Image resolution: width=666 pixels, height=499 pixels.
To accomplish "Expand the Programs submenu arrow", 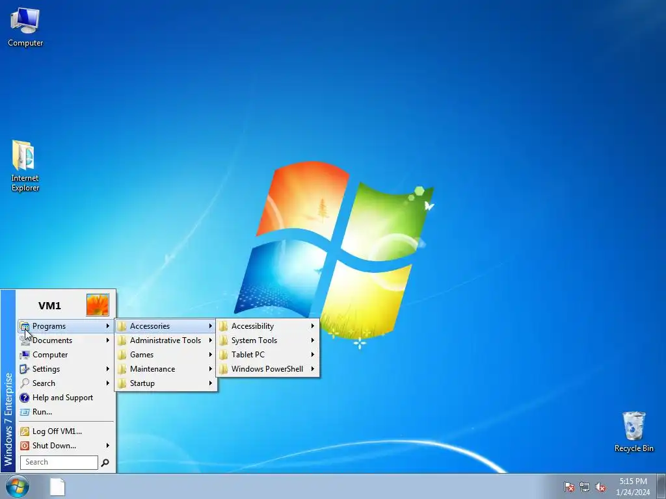I will click(108, 326).
